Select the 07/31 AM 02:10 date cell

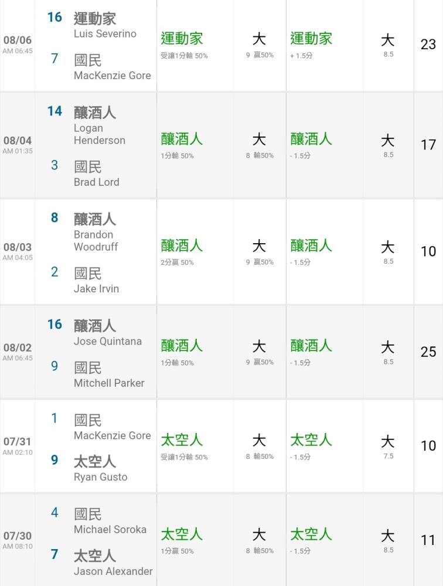18,446
